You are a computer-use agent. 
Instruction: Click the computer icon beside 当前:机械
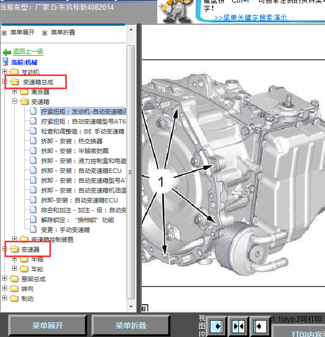click(x=5, y=61)
